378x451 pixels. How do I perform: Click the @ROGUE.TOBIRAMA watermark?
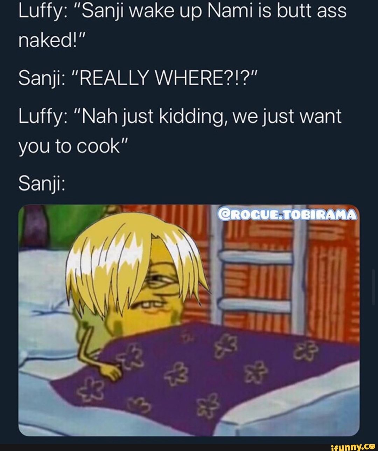(287, 214)
